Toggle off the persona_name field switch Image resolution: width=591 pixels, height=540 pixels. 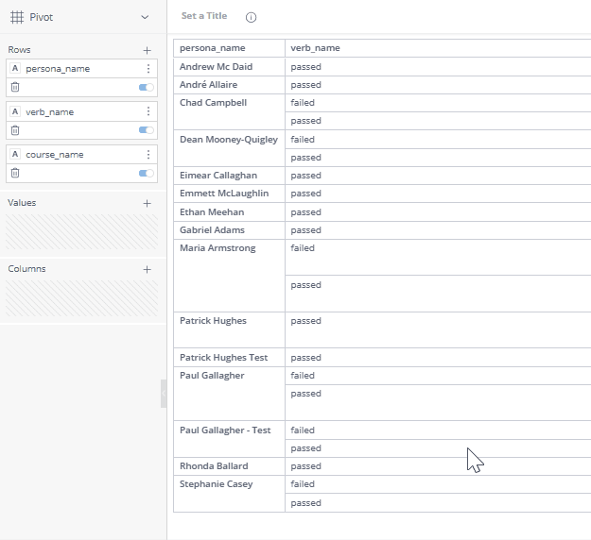[146, 87]
